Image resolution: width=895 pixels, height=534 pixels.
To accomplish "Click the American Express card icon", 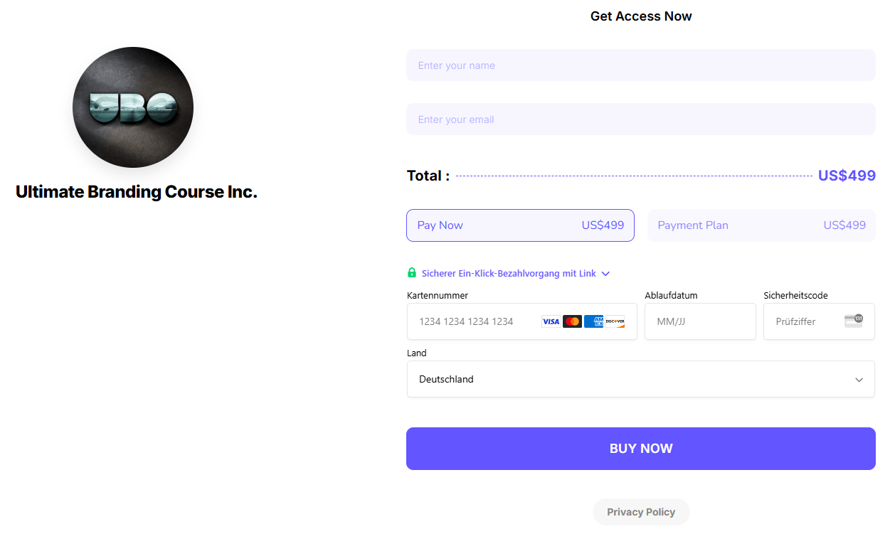I will pos(593,321).
